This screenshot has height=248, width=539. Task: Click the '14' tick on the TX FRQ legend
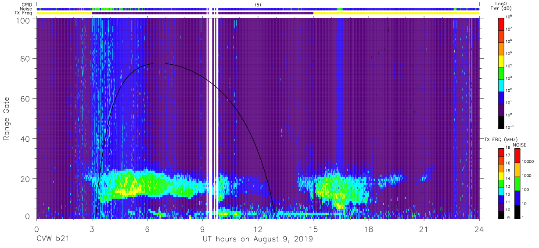click(508, 179)
